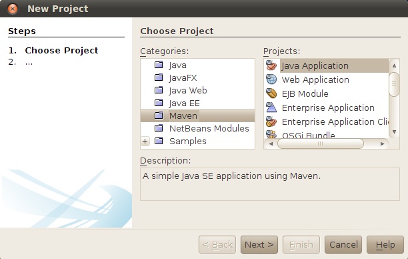The width and height of the screenshot is (408, 259).
Task: Click the JavaFX category folder icon
Action: point(159,77)
